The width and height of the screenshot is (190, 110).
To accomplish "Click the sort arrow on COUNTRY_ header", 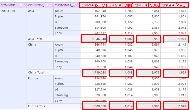I will click(x=51, y=5).
